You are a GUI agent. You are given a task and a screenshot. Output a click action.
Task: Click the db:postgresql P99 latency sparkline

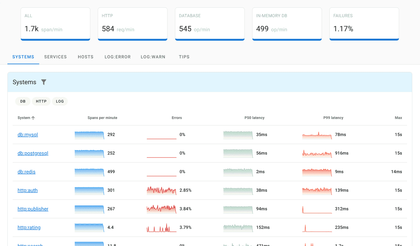(317, 153)
